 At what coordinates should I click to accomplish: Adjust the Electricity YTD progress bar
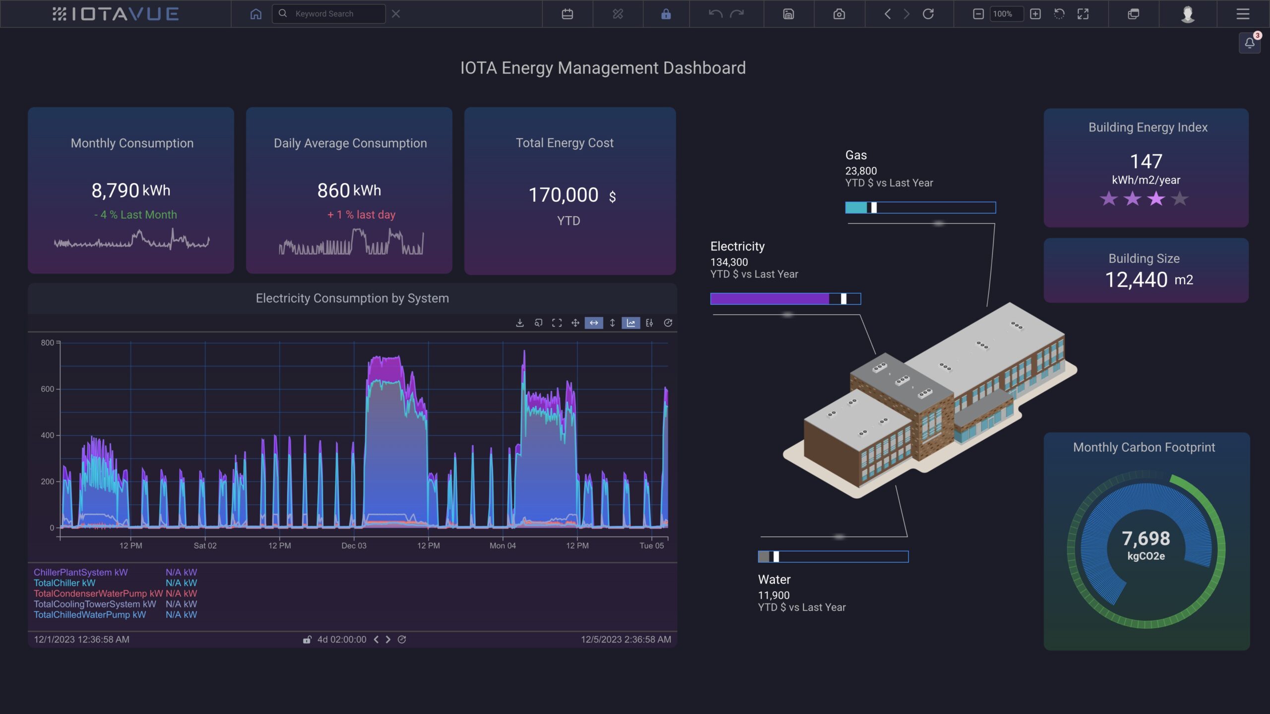point(785,299)
